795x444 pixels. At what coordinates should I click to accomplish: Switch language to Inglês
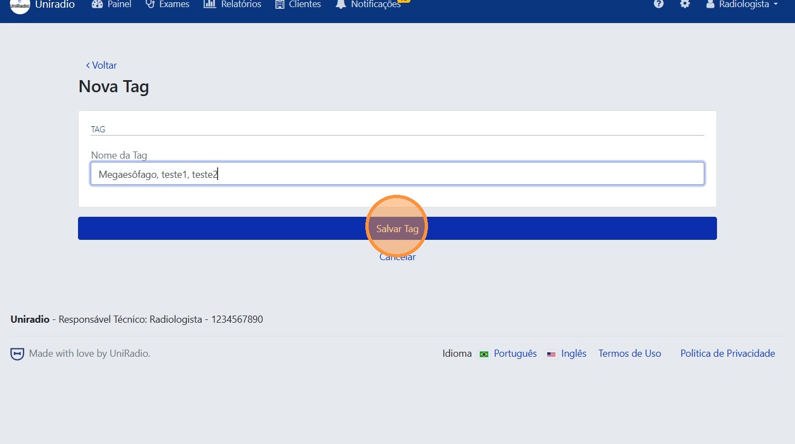point(574,354)
